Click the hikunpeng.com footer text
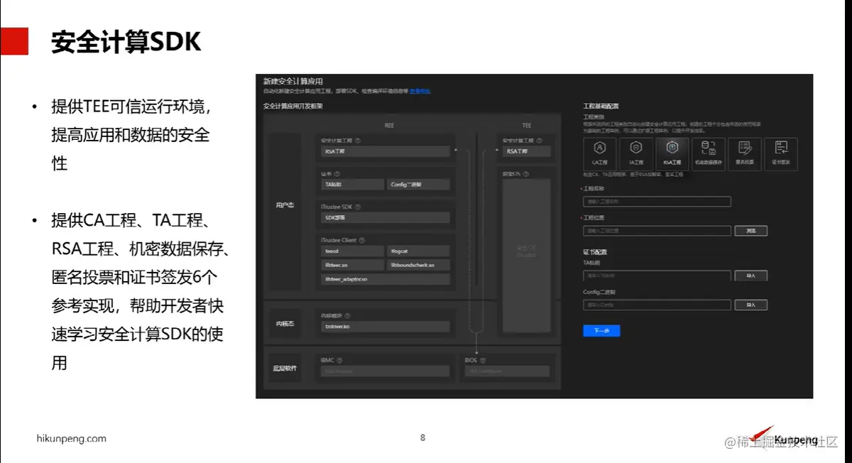Image resolution: width=852 pixels, height=463 pixels. [71, 438]
